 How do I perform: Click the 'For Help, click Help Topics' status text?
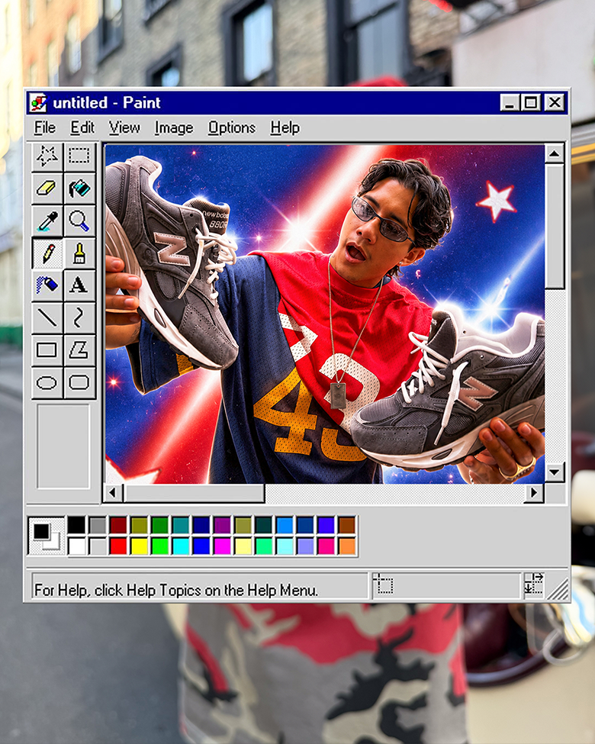tap(176, 591)
